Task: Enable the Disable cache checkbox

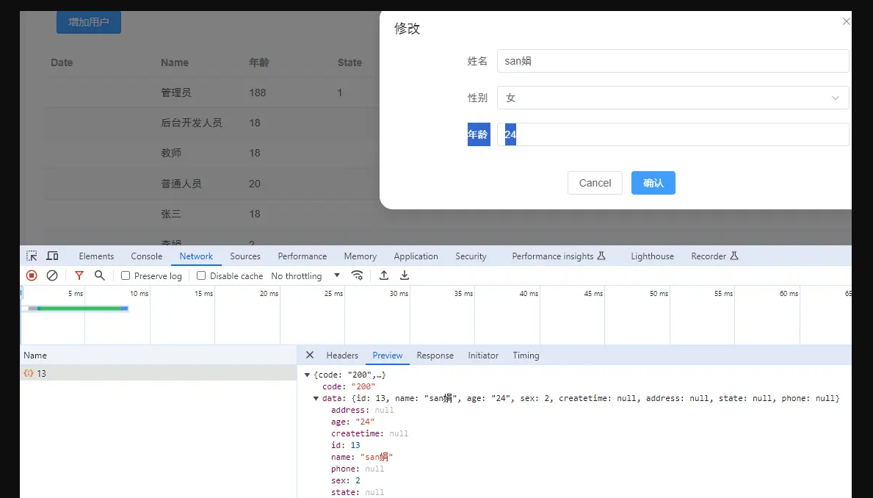Action: [x=202, y=275]
